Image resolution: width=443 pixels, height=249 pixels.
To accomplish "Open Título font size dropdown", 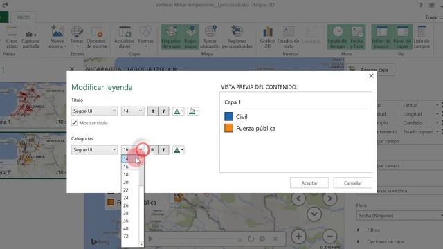I will [132, 111].
